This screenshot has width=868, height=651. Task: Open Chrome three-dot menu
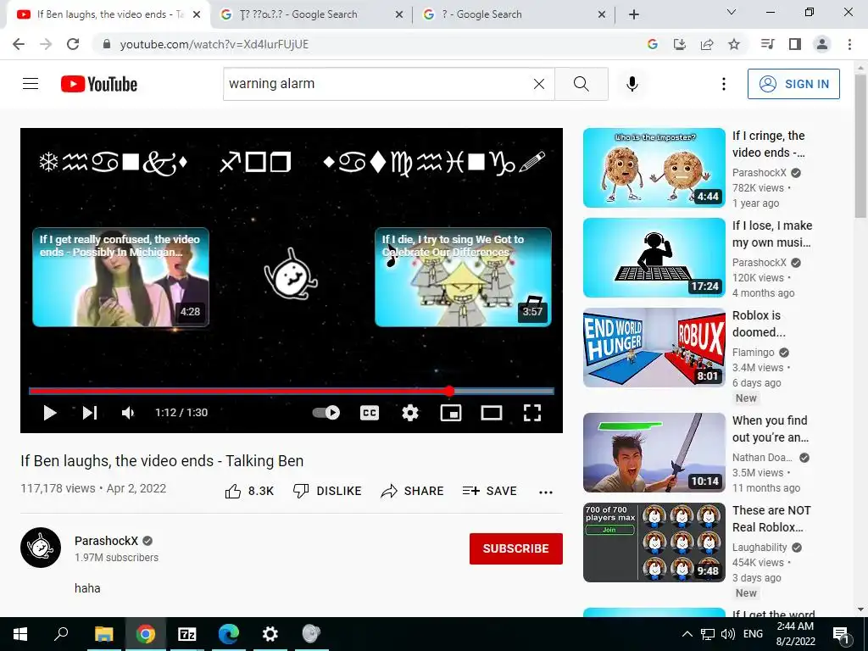coord(849,44)
